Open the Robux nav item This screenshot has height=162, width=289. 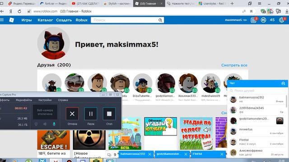point(81,20)
